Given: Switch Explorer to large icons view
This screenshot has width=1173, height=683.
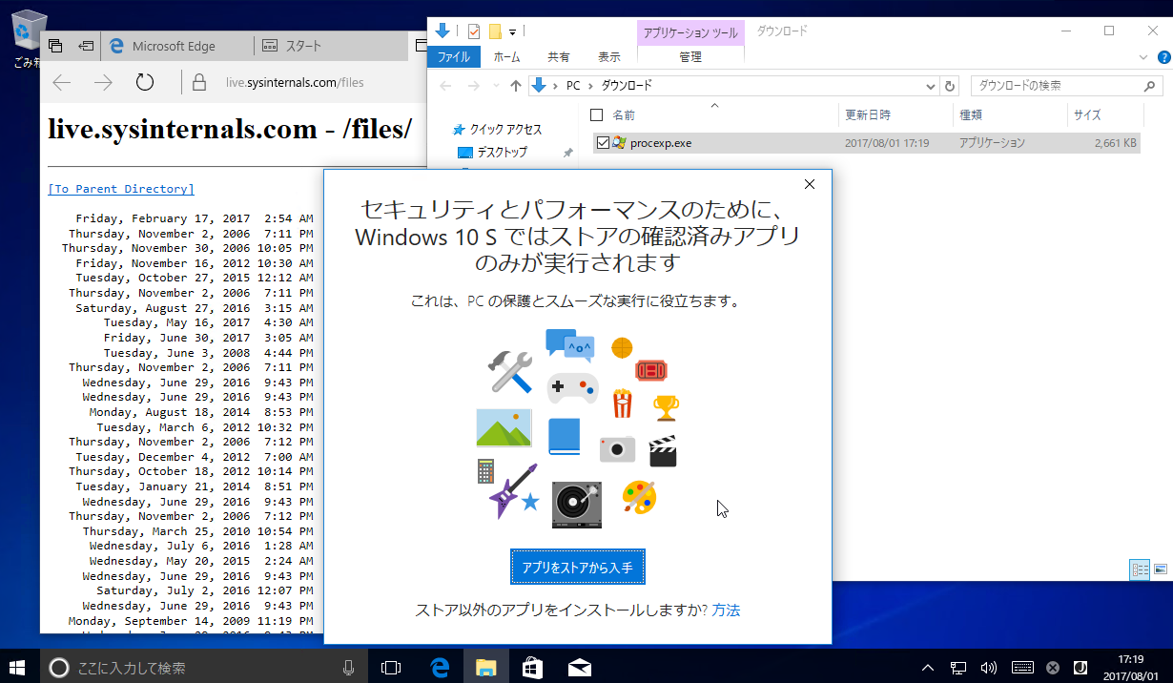Looking at the screenshot, I should (1161, 569).
